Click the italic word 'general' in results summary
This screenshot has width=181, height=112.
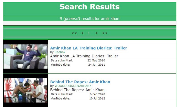click(x=72, y=18)
